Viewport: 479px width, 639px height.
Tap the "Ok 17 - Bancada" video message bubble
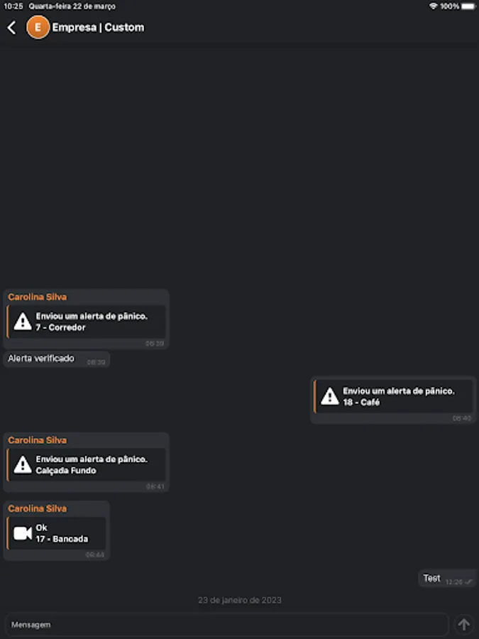(57, 532)
